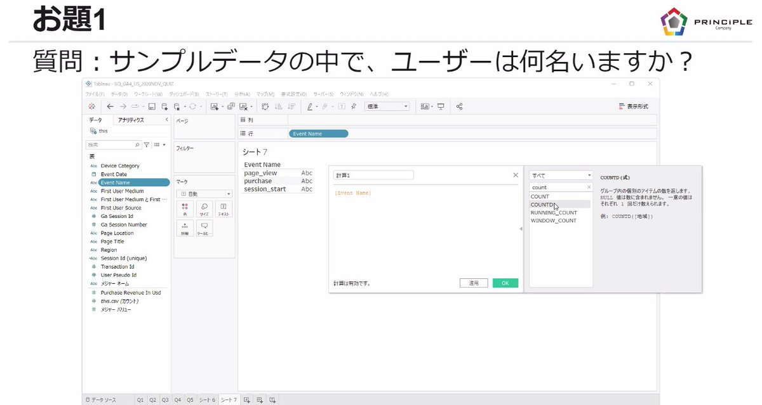Viewport: 762px width, 405px height.
Task: Click the Sort ascending toolbar icon
Action: [x=279, y=106]
